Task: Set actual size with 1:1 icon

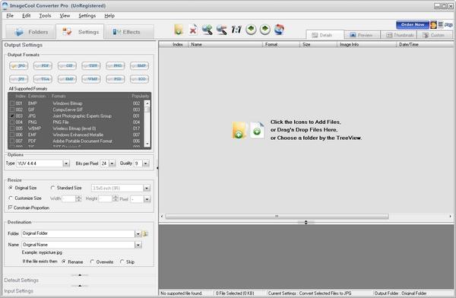Action: pos(236,30)
